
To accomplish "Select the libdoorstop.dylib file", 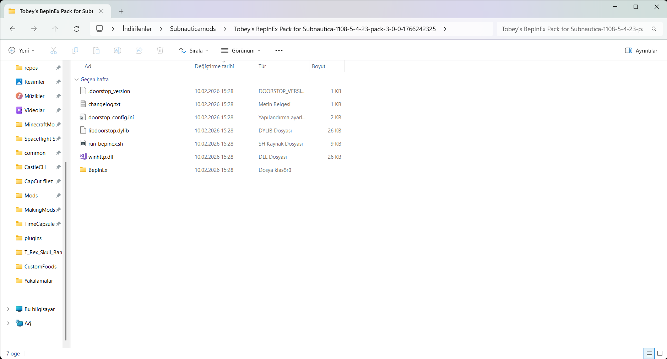I will tap(109, 131).
